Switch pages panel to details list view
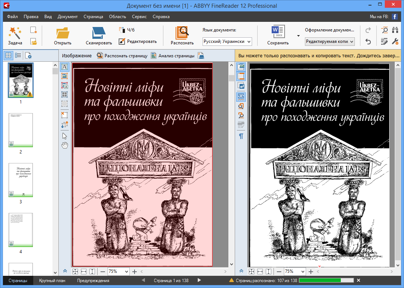404x288 pixels. coord(18,55)
